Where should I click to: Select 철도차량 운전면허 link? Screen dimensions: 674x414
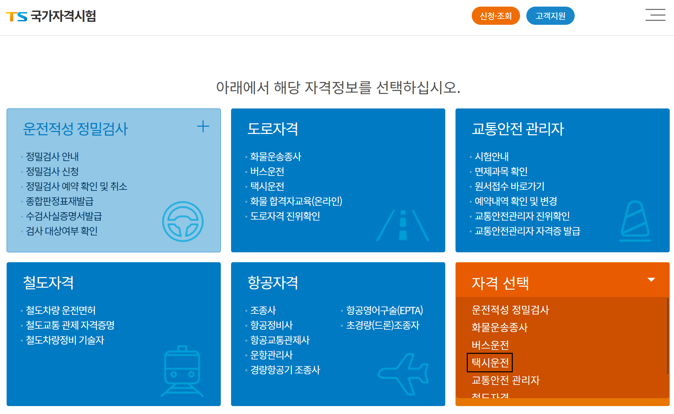61,310
